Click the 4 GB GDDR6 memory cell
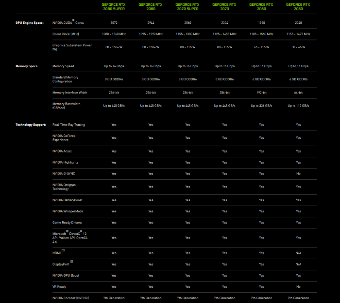 click(x=298, y=79)
